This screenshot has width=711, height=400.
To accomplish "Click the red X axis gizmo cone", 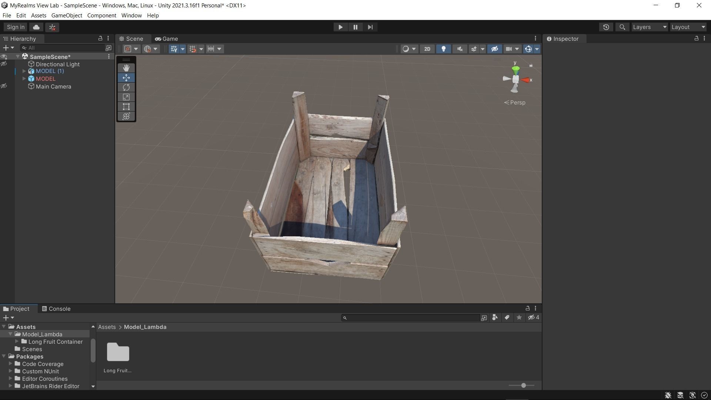I will pos(525,80).
